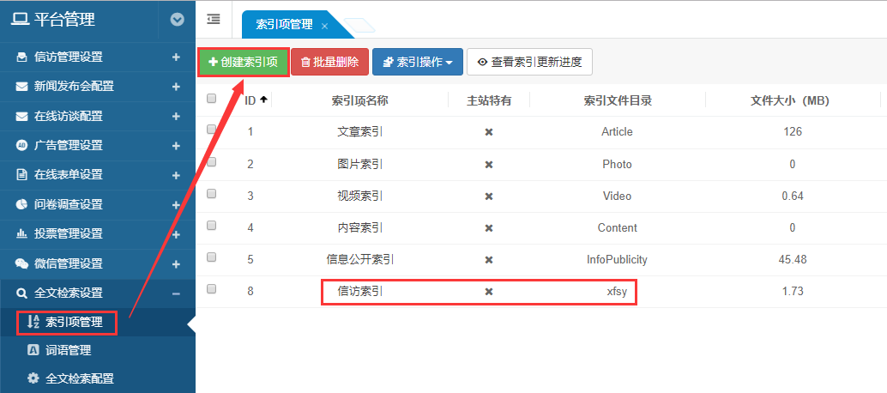Screen dimensions: 887x393
Task: Open 全文检索配置 menu item
Action: point(79,378)
